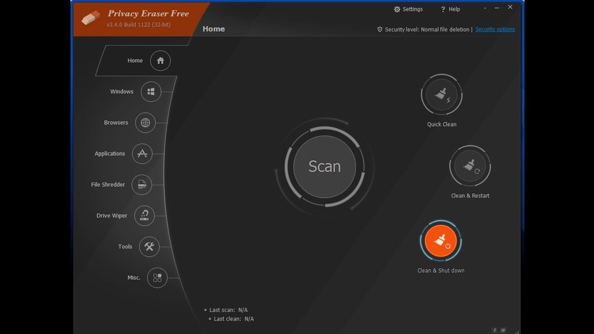594x334 pixels.
Task: Select the File Shredder label
Action: pos(108,184)
